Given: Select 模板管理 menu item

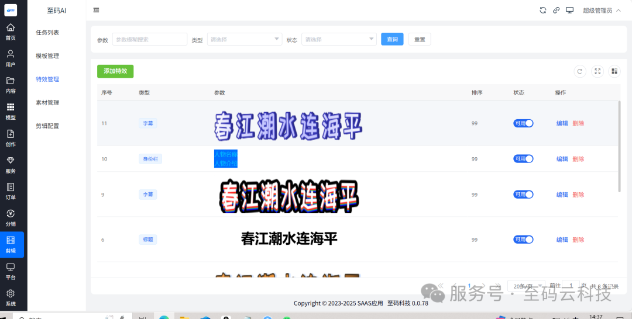Looking at the screenshot, I should (x=47, y=56).
